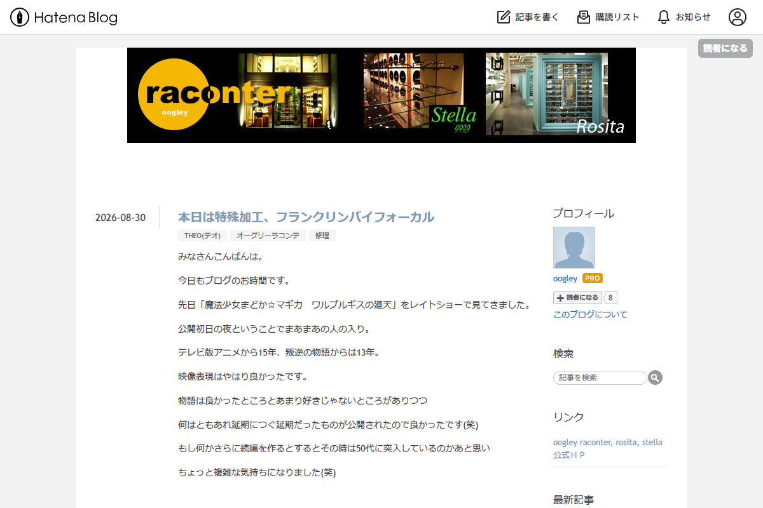
Task: Click the 読者になる plus button in the profile section
Action: [577, 298]
